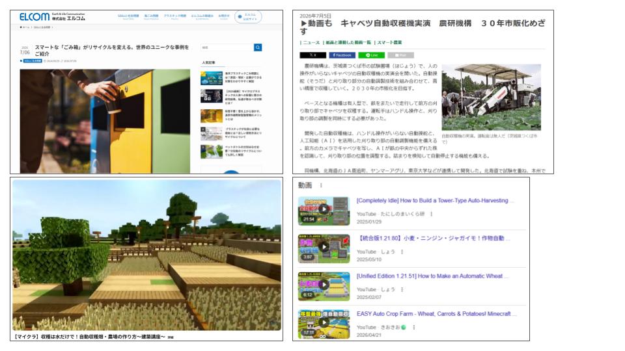Screen dimensions: 625x351
Task: Play the 統合版1.21.80 crop video thumbnail
Action: (324, 248)
